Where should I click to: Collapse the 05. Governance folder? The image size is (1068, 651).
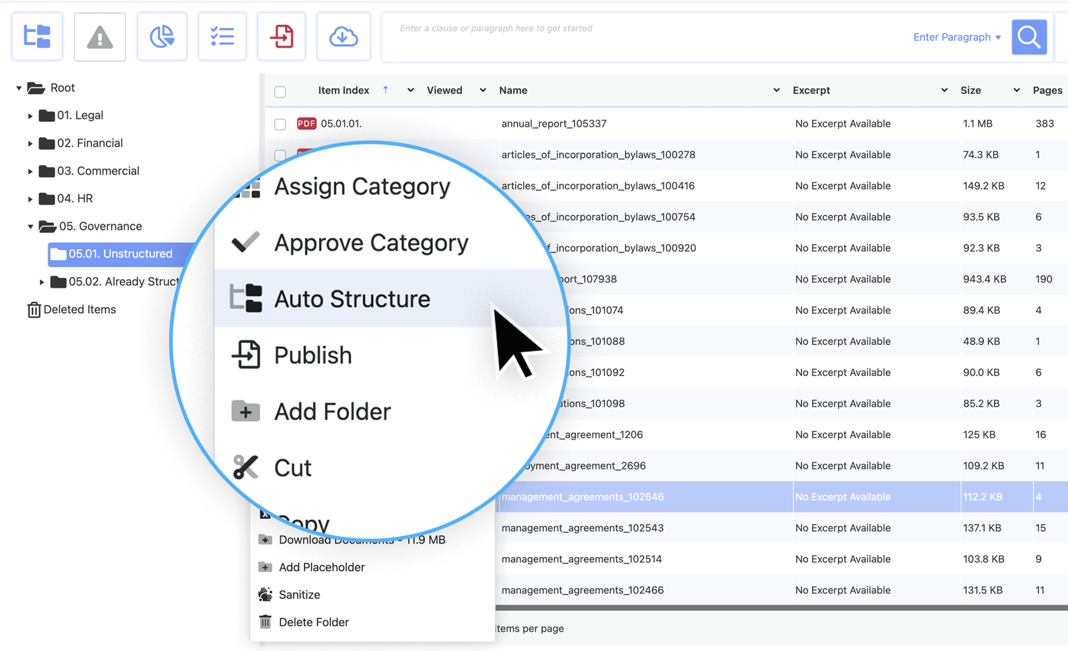30,226
